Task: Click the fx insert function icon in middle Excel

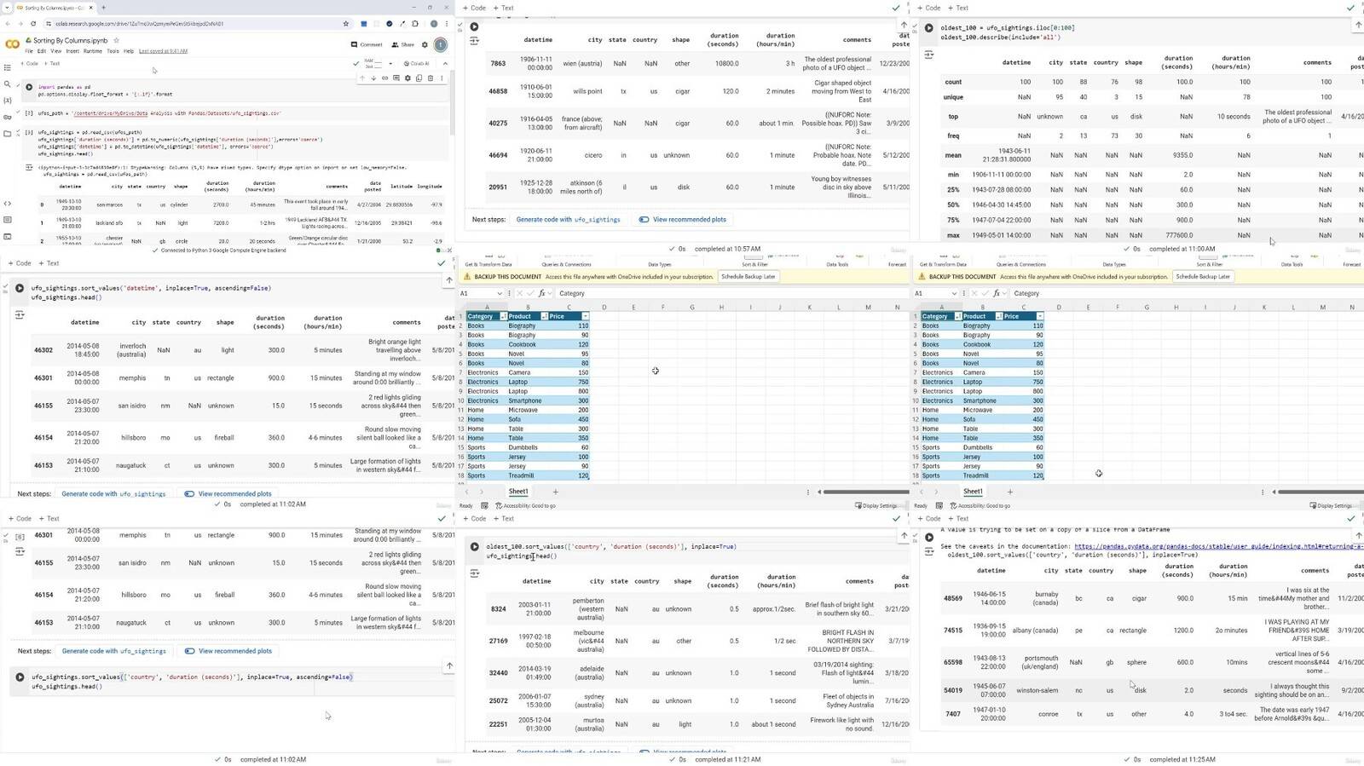Action: point(541,293)
